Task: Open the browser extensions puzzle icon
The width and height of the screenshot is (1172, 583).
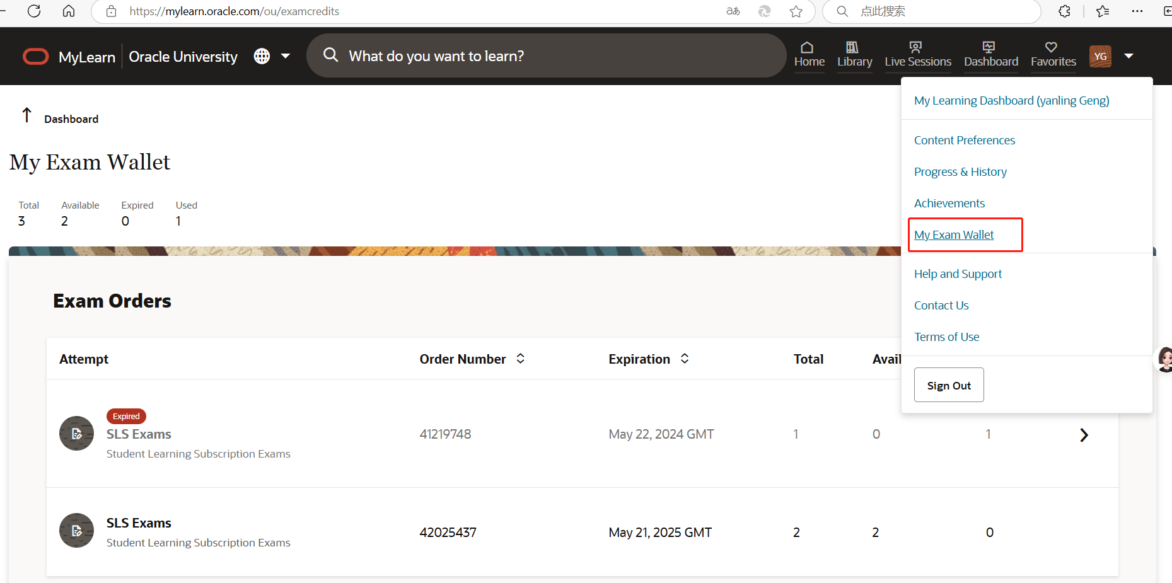Action: click(x=1065, y=11)
